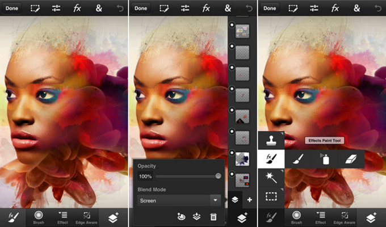Screen dimensions: 386x227
Task: Tap the & icon on the left screen
Action: [99, 9]
